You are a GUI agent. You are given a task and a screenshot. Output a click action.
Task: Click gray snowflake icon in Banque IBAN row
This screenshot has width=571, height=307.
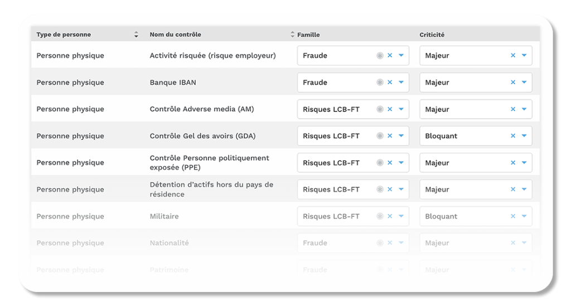(x=380, y=82)
